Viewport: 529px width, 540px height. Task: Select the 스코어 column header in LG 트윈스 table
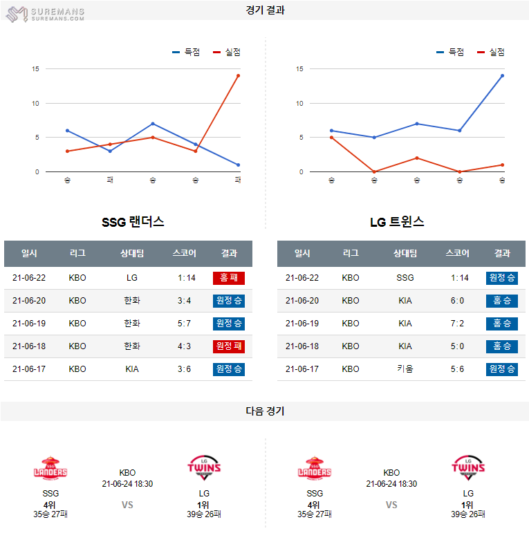coord(458,253)
